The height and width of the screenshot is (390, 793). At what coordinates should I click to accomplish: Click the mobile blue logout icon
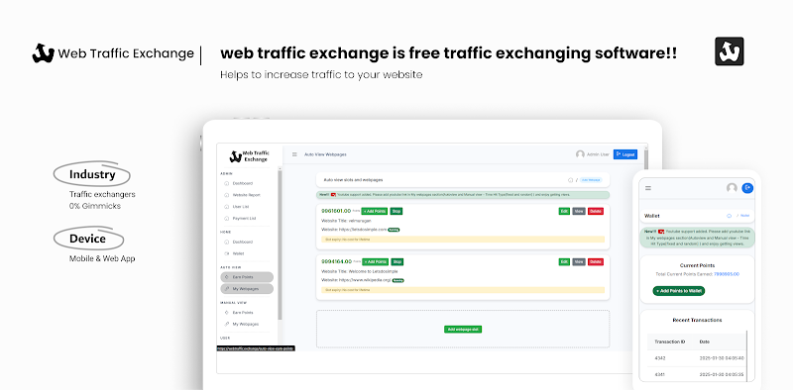pyautogui.click(x=747, y=188)
